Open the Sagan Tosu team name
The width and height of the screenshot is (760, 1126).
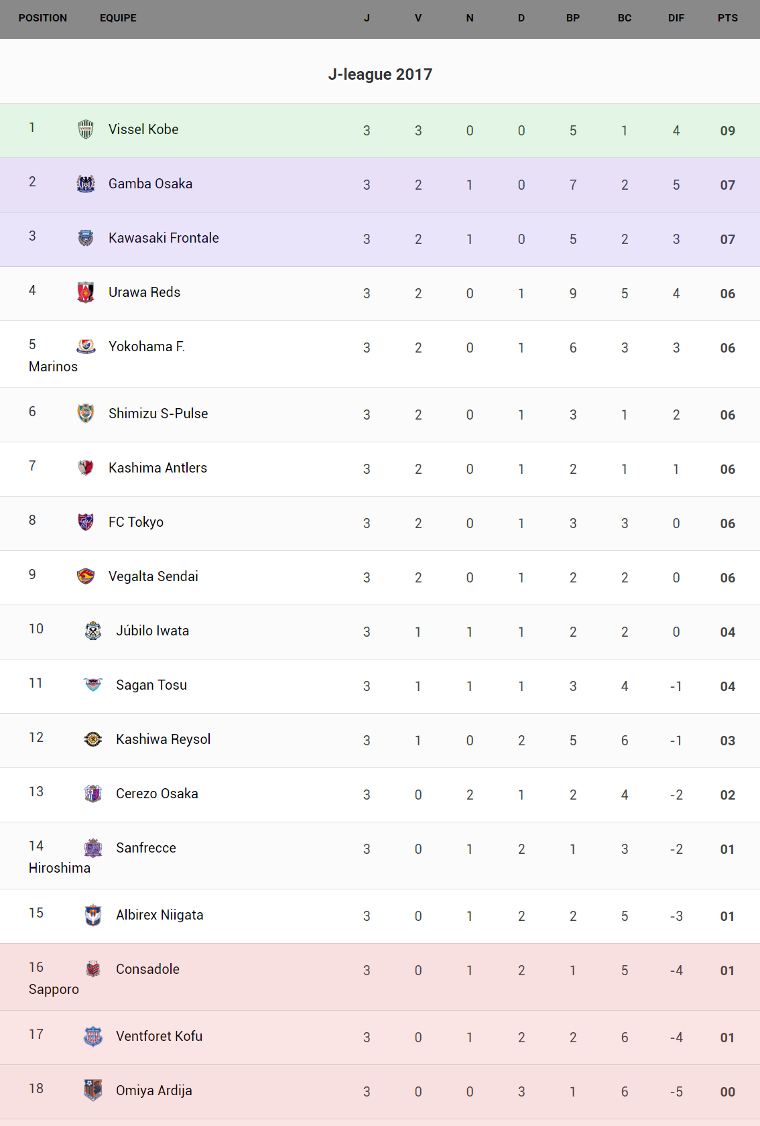(x=151, y=685)
